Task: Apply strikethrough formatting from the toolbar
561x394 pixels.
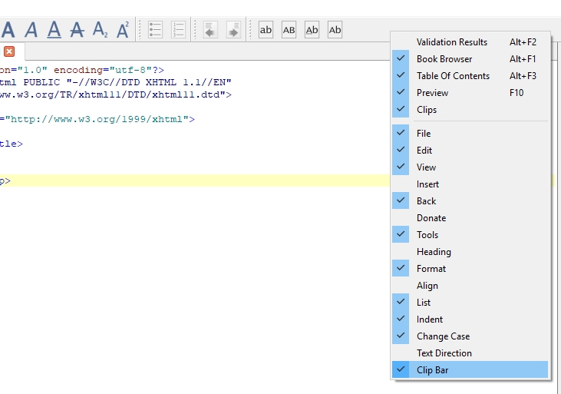Action: coord(77,30)
